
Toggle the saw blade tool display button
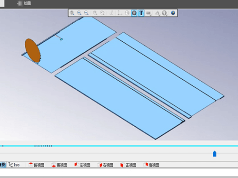tap(134, 13)
